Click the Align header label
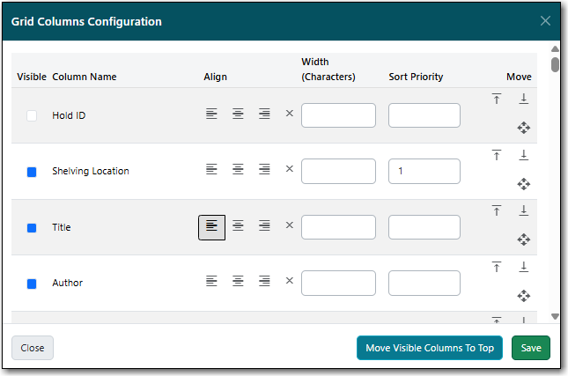This screenshot has height=376, width=568. [x=215, y=77]
